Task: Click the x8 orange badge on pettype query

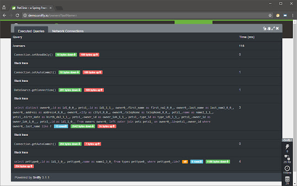Action: (185, 161)
